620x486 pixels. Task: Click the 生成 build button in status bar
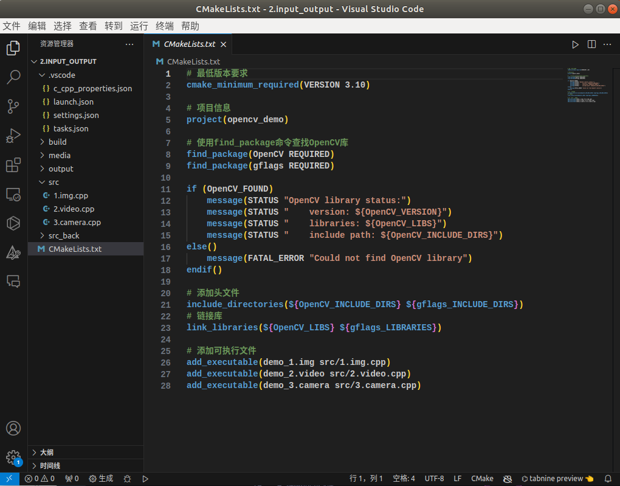pyautogui.click(x=102, y=479)
